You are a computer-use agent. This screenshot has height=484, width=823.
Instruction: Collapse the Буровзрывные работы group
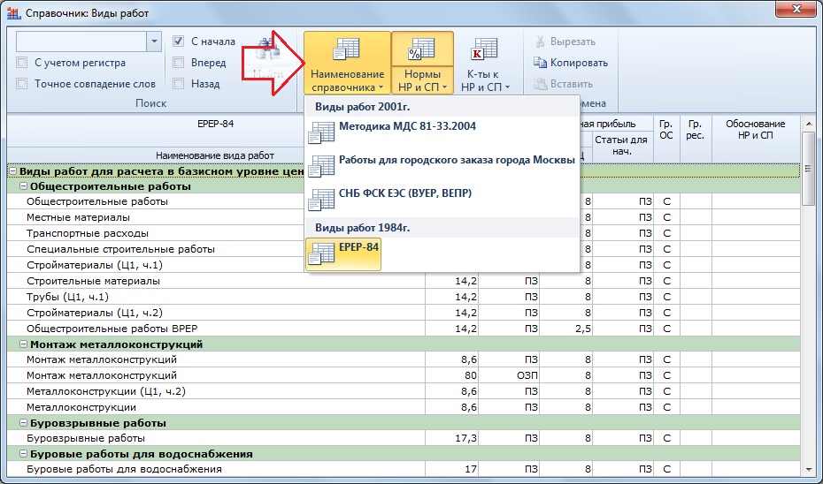click(x=23, y=423)
